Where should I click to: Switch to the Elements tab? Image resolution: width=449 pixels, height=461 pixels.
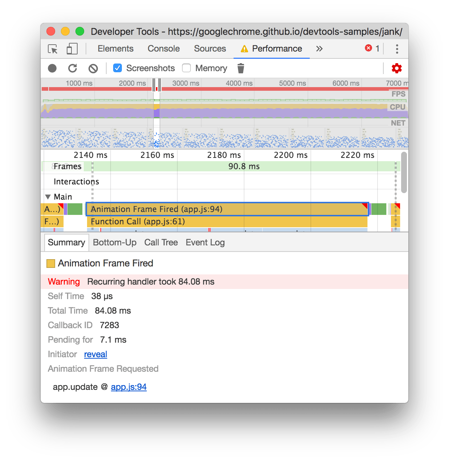coord(115,49)
